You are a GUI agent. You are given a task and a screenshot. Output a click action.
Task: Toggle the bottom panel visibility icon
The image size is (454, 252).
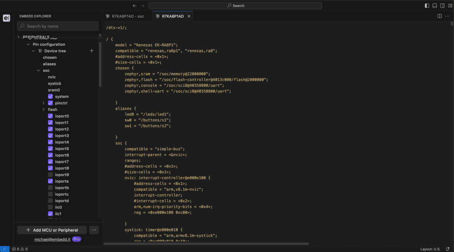[434, 5]
